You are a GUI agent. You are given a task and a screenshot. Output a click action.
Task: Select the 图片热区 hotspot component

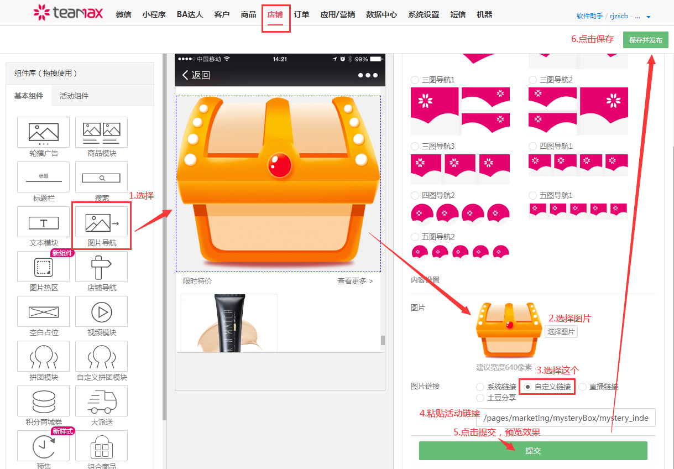(x=43, y=267)
